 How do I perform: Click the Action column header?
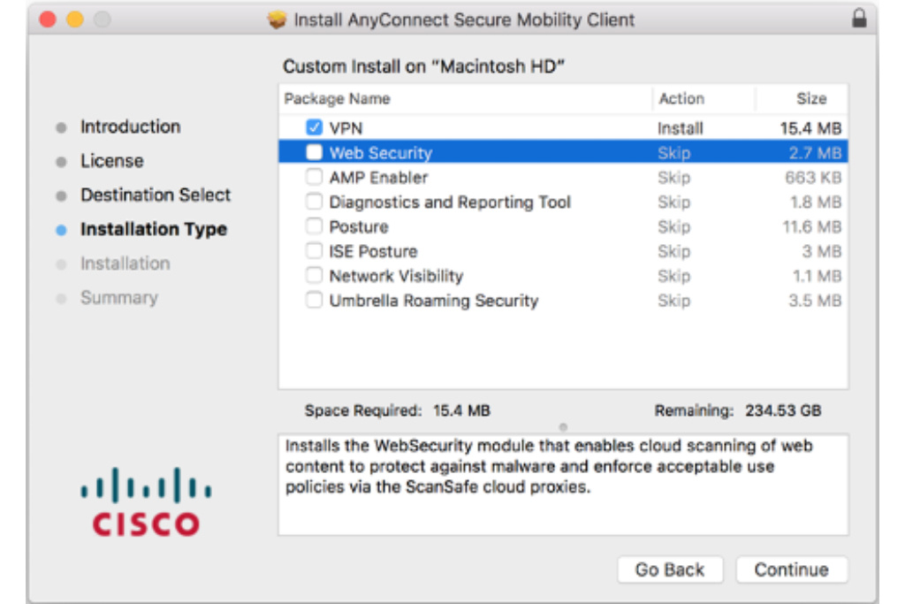[x=681, y=99]
